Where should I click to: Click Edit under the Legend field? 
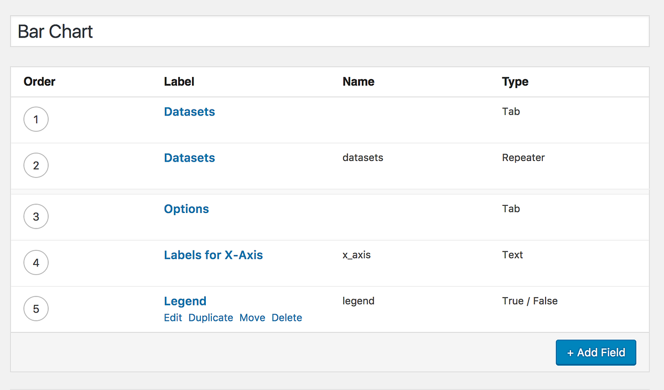173,318
